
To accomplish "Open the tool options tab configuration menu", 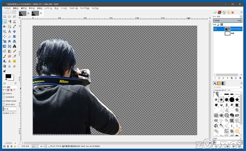I will pyautogui.click(x=16, y=83).
